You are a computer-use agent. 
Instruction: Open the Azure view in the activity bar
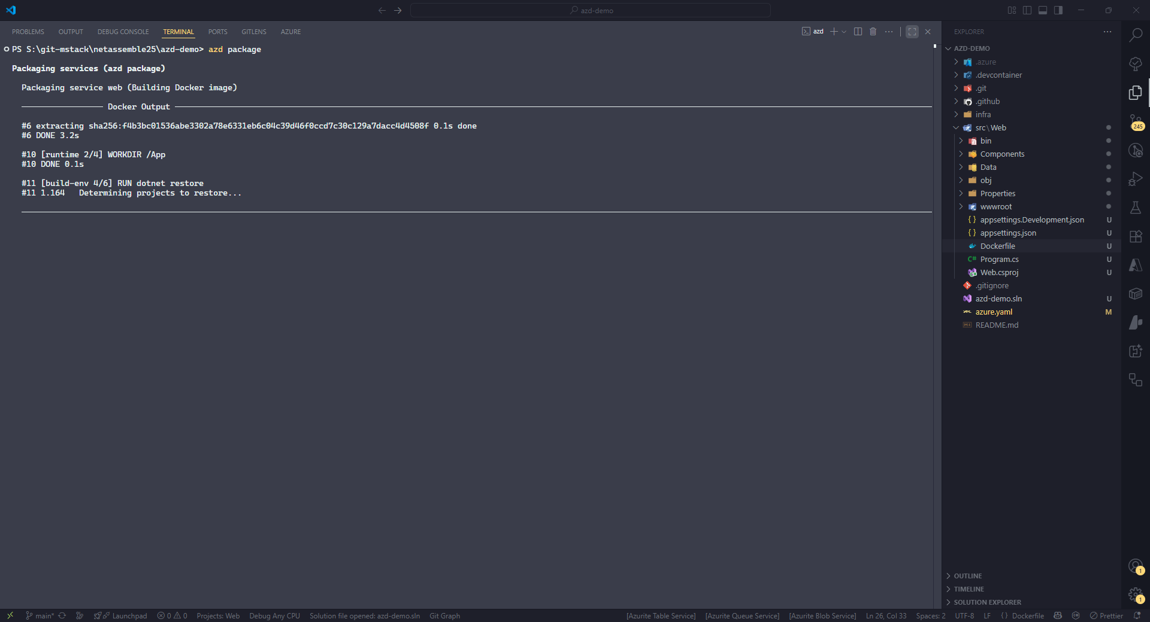click(x=1136, y=265)
